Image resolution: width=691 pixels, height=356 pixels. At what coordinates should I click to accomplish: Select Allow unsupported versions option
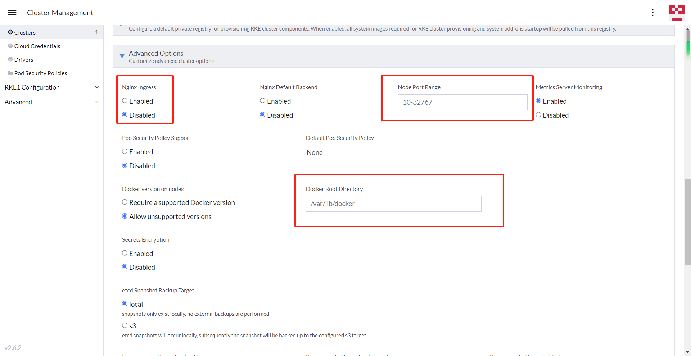click(125, 216)
